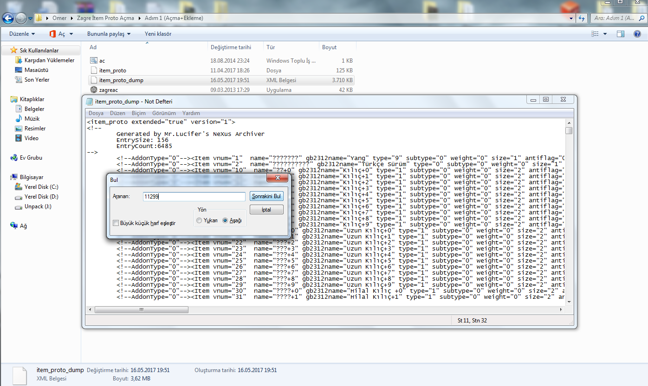Sort files by Değiştirme tarihi column
The width and height of the screenshot is (648, 386).
click(x=236, y=47)
